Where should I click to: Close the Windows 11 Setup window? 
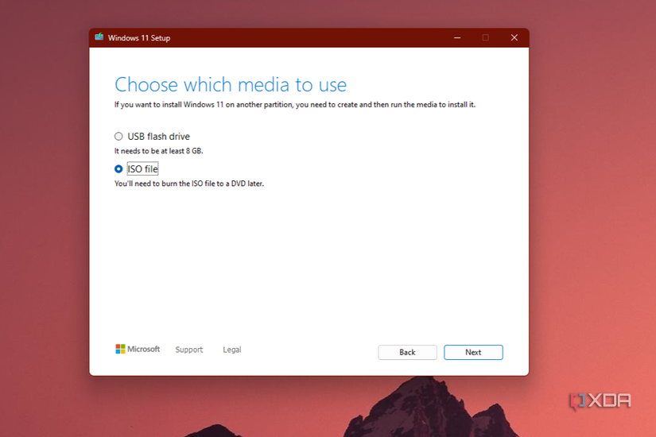pos(514,37)
